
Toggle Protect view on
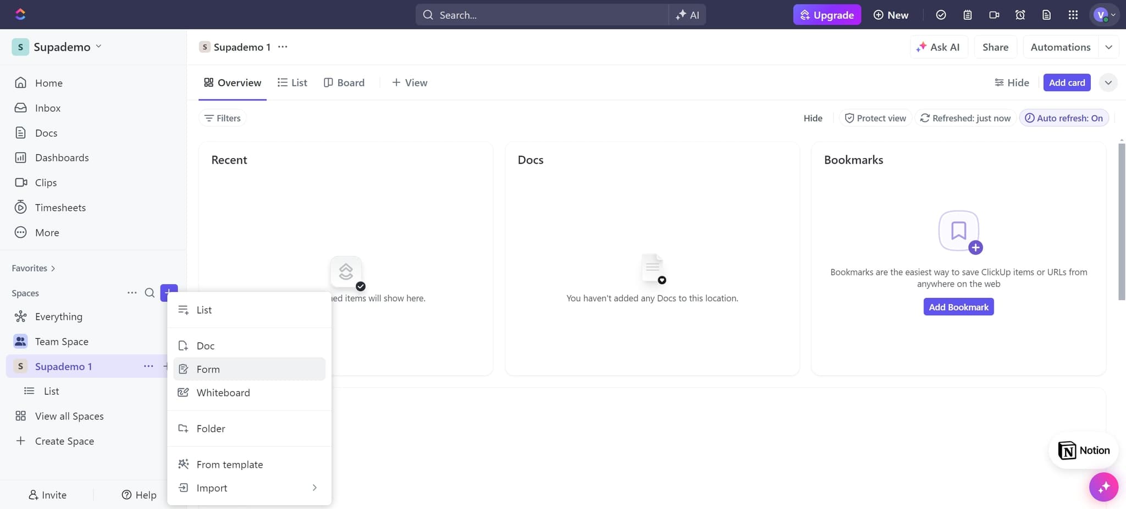click(x=875, y=118)
